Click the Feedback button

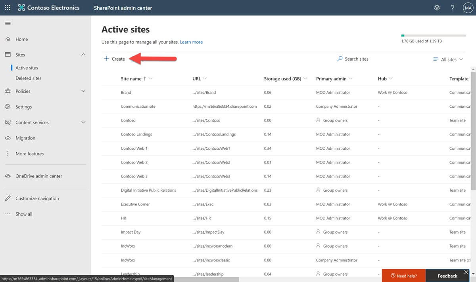(x=447, y=276)
